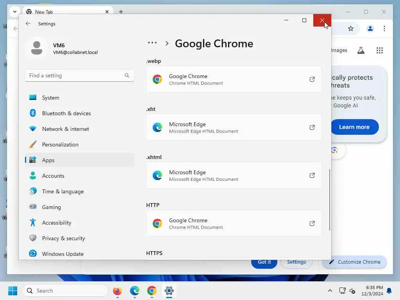The width and height of the screenshot is (400, 300).
Task: Open Time & language settings
Action: click(80, 191)
